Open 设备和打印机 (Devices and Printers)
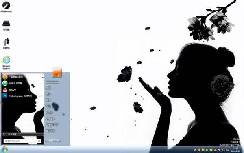The width and height of the screenshot is (244, 153). [52, 125]
